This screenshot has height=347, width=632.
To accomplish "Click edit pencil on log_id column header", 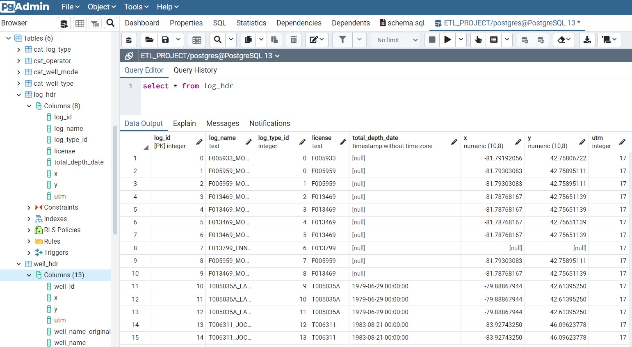I will 199,142.
